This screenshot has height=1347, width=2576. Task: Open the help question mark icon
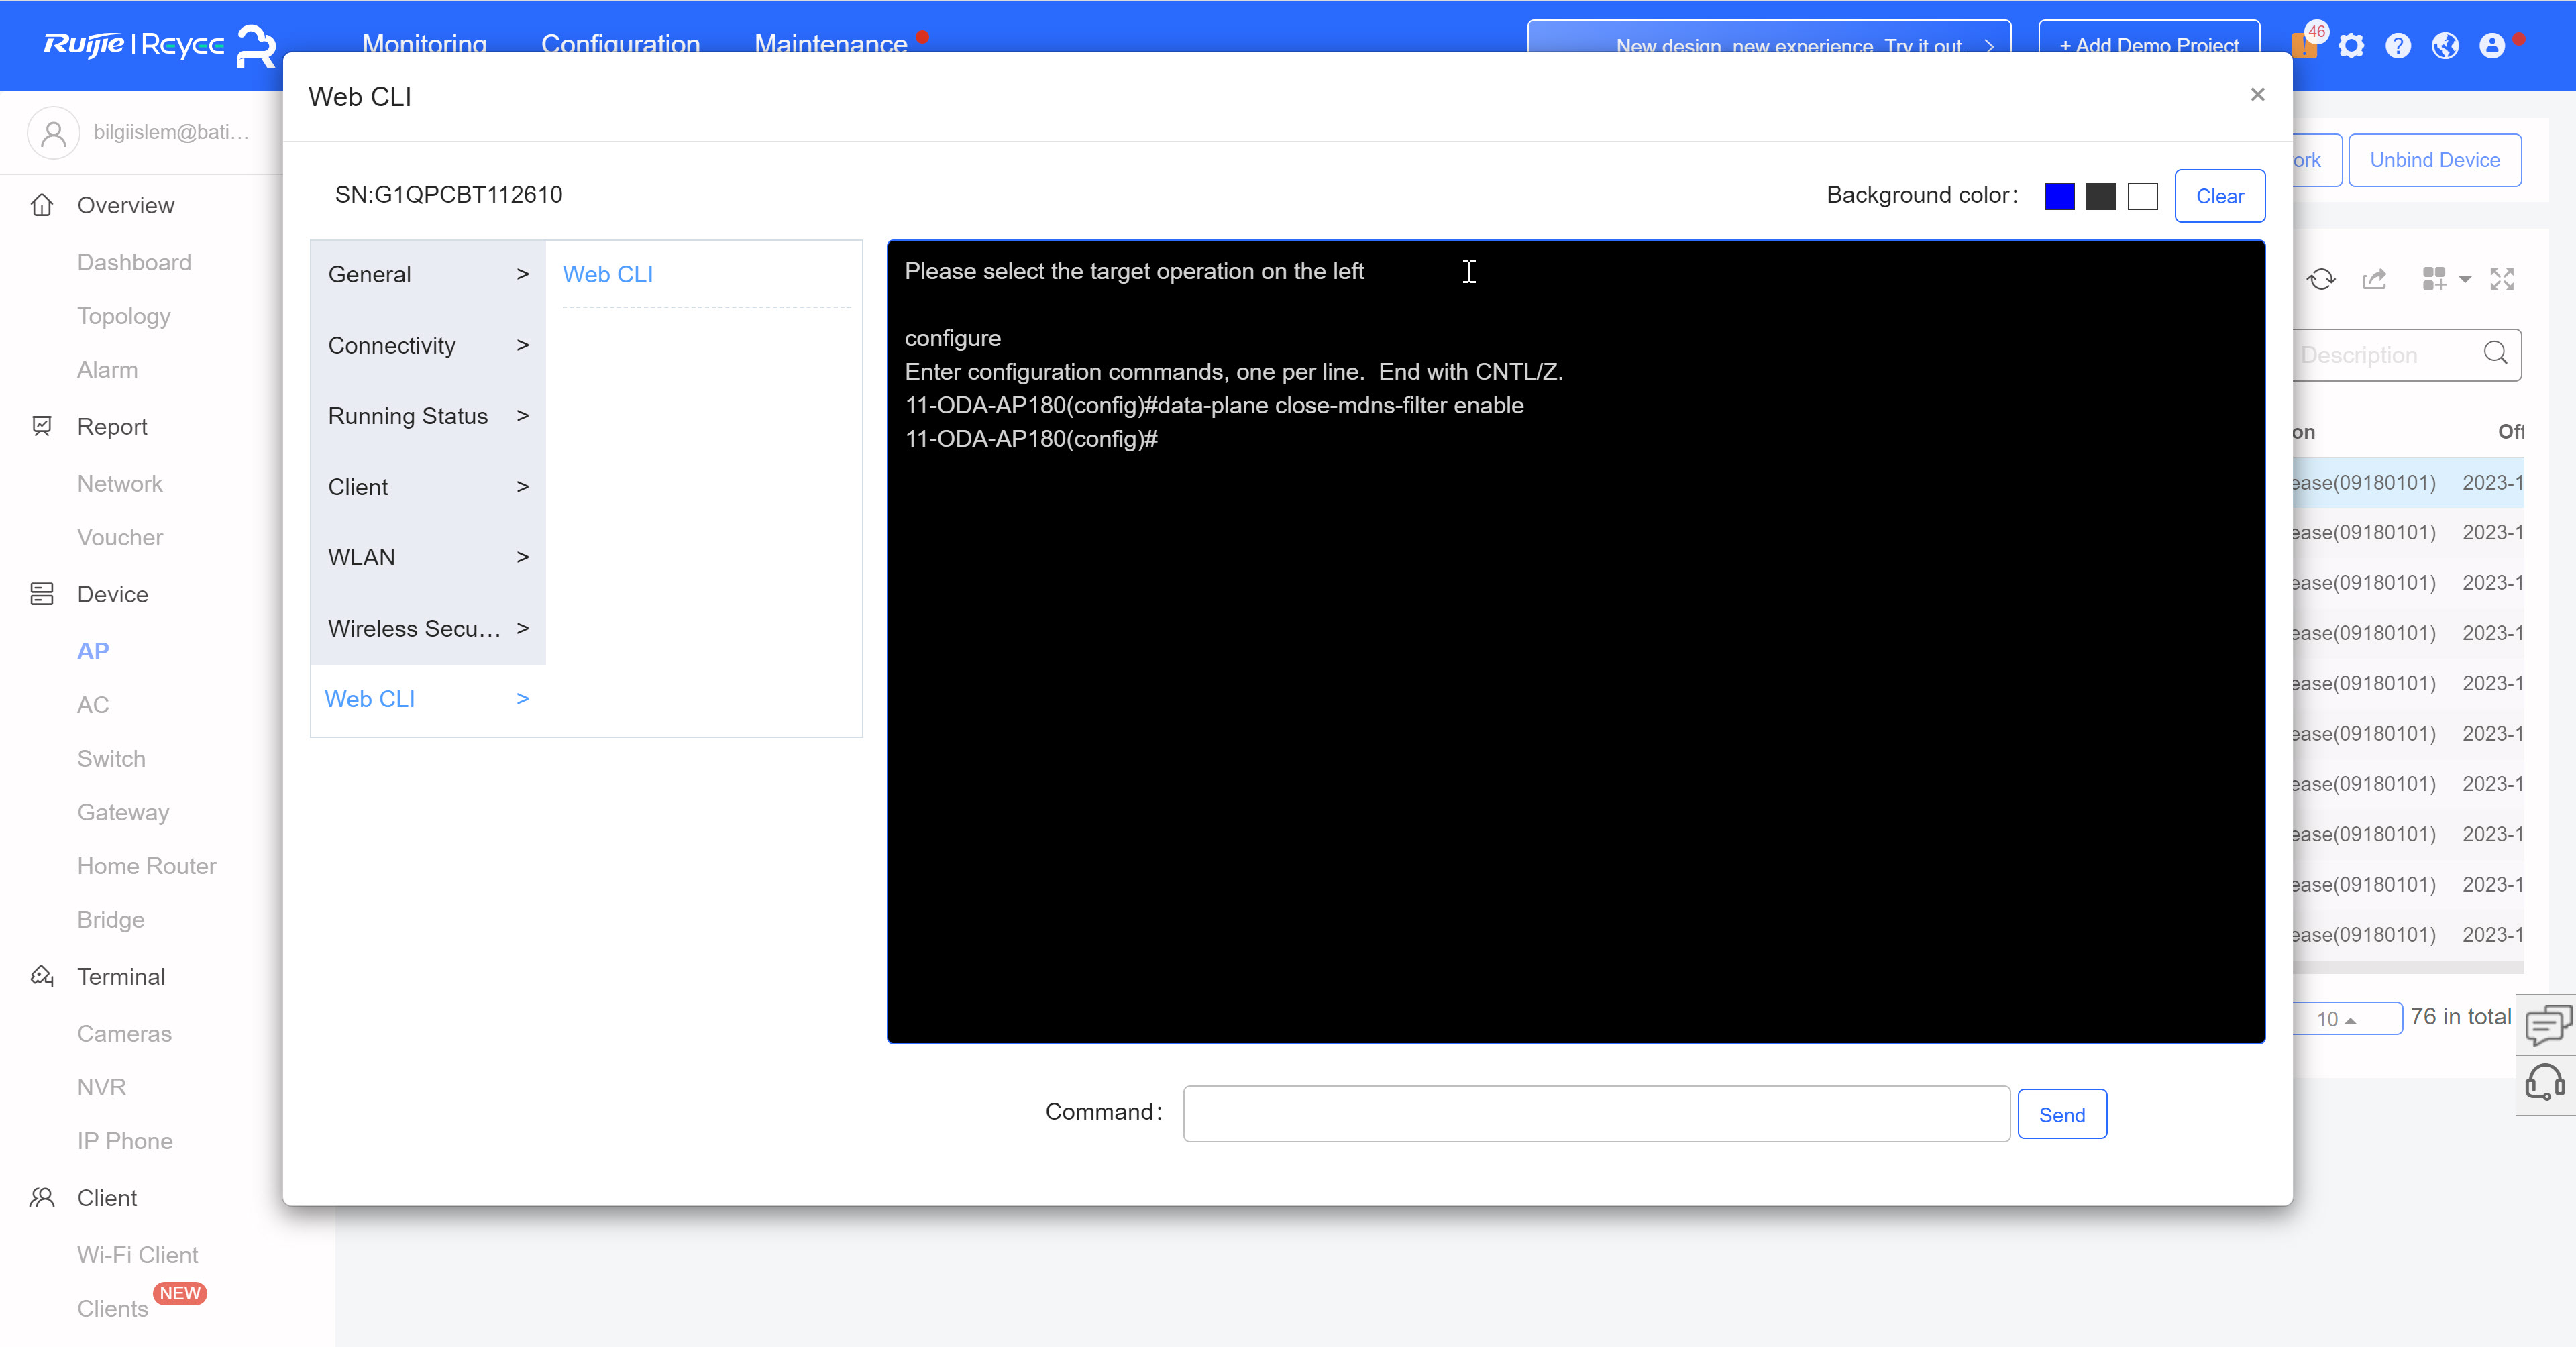2398,46
